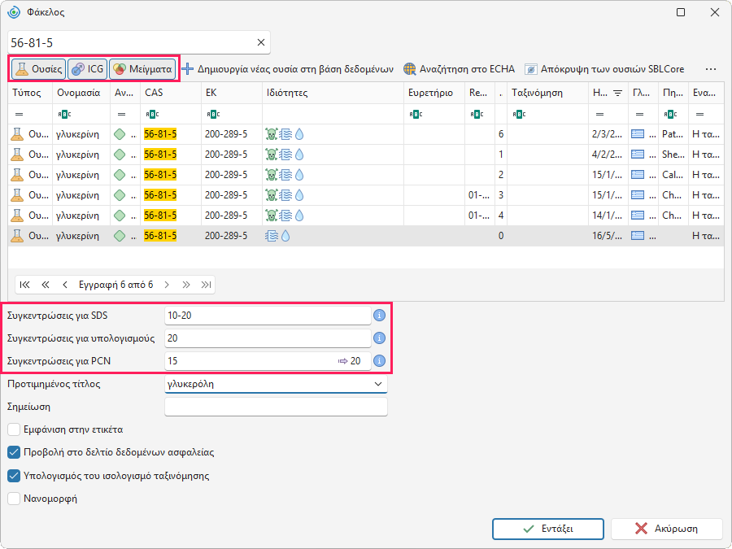The height and width of the screenshot is (549, 732).
Task: Enable Εμφάνιση στην ετικέτα checkbox
Action: click(14, 429)
